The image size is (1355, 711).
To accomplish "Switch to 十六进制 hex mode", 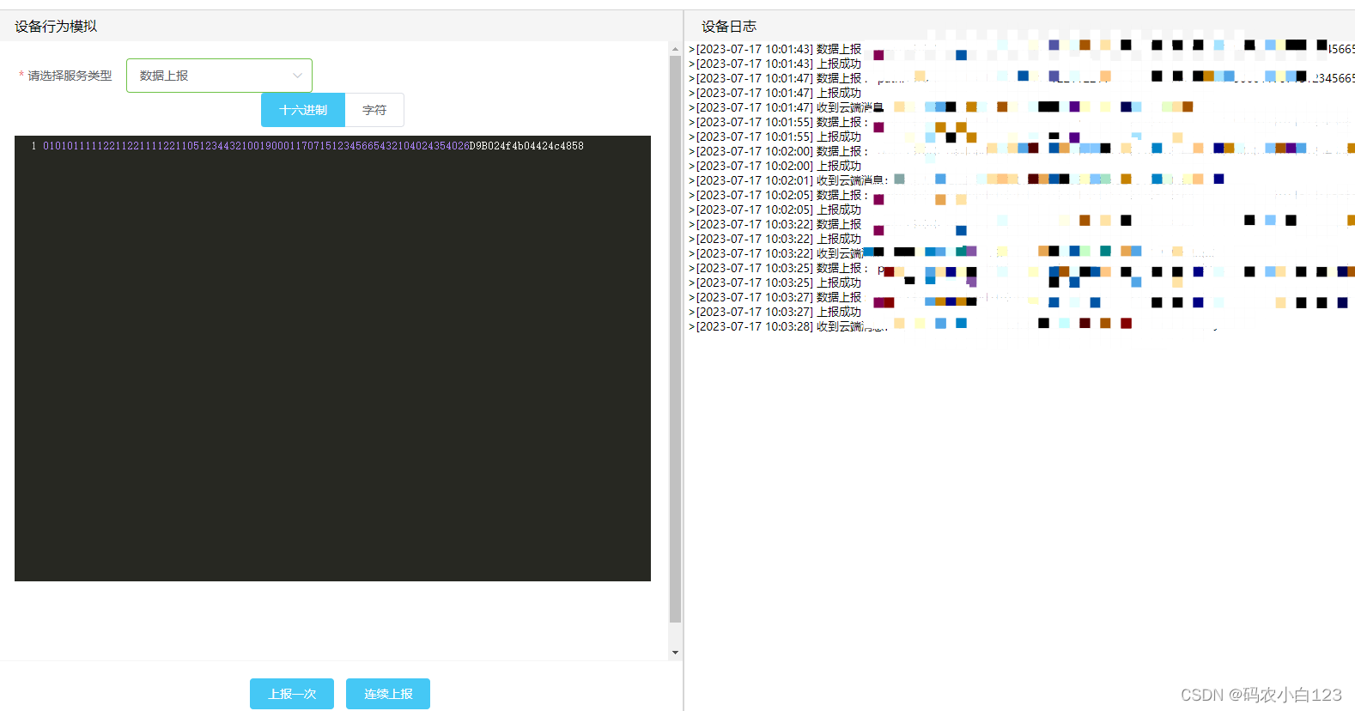I will (x=303, y=110).
